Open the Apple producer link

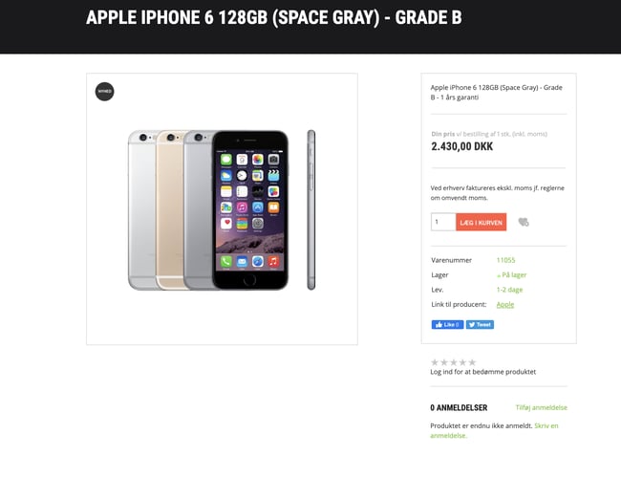505,304
